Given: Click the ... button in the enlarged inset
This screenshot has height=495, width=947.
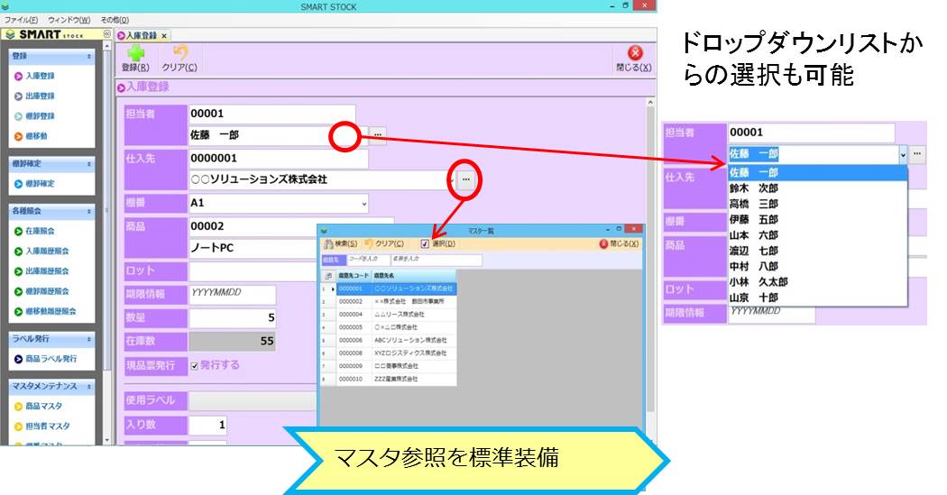Looking at the screenshot, I should [917, 154].
